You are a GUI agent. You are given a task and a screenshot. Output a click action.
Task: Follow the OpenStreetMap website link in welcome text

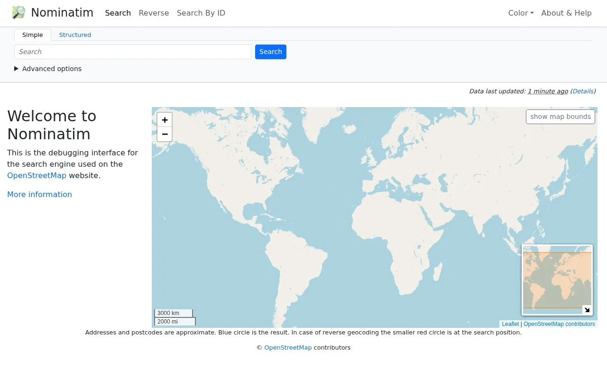(x=37, y=175)
